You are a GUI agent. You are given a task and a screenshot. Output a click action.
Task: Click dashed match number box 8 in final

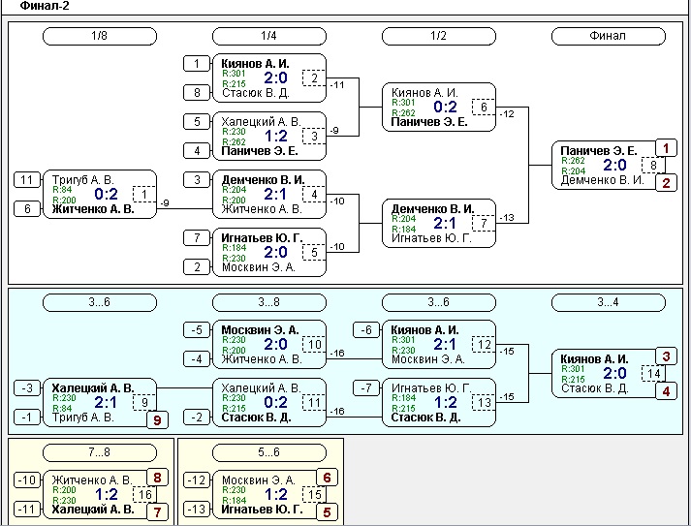tap(653, 166)
